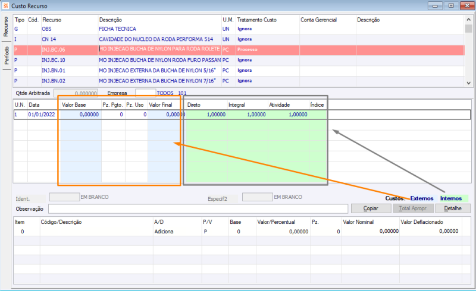This screenshot has height=291, width=476.
Task: Select the CN 14 resource row
Action: pos(239,39)
